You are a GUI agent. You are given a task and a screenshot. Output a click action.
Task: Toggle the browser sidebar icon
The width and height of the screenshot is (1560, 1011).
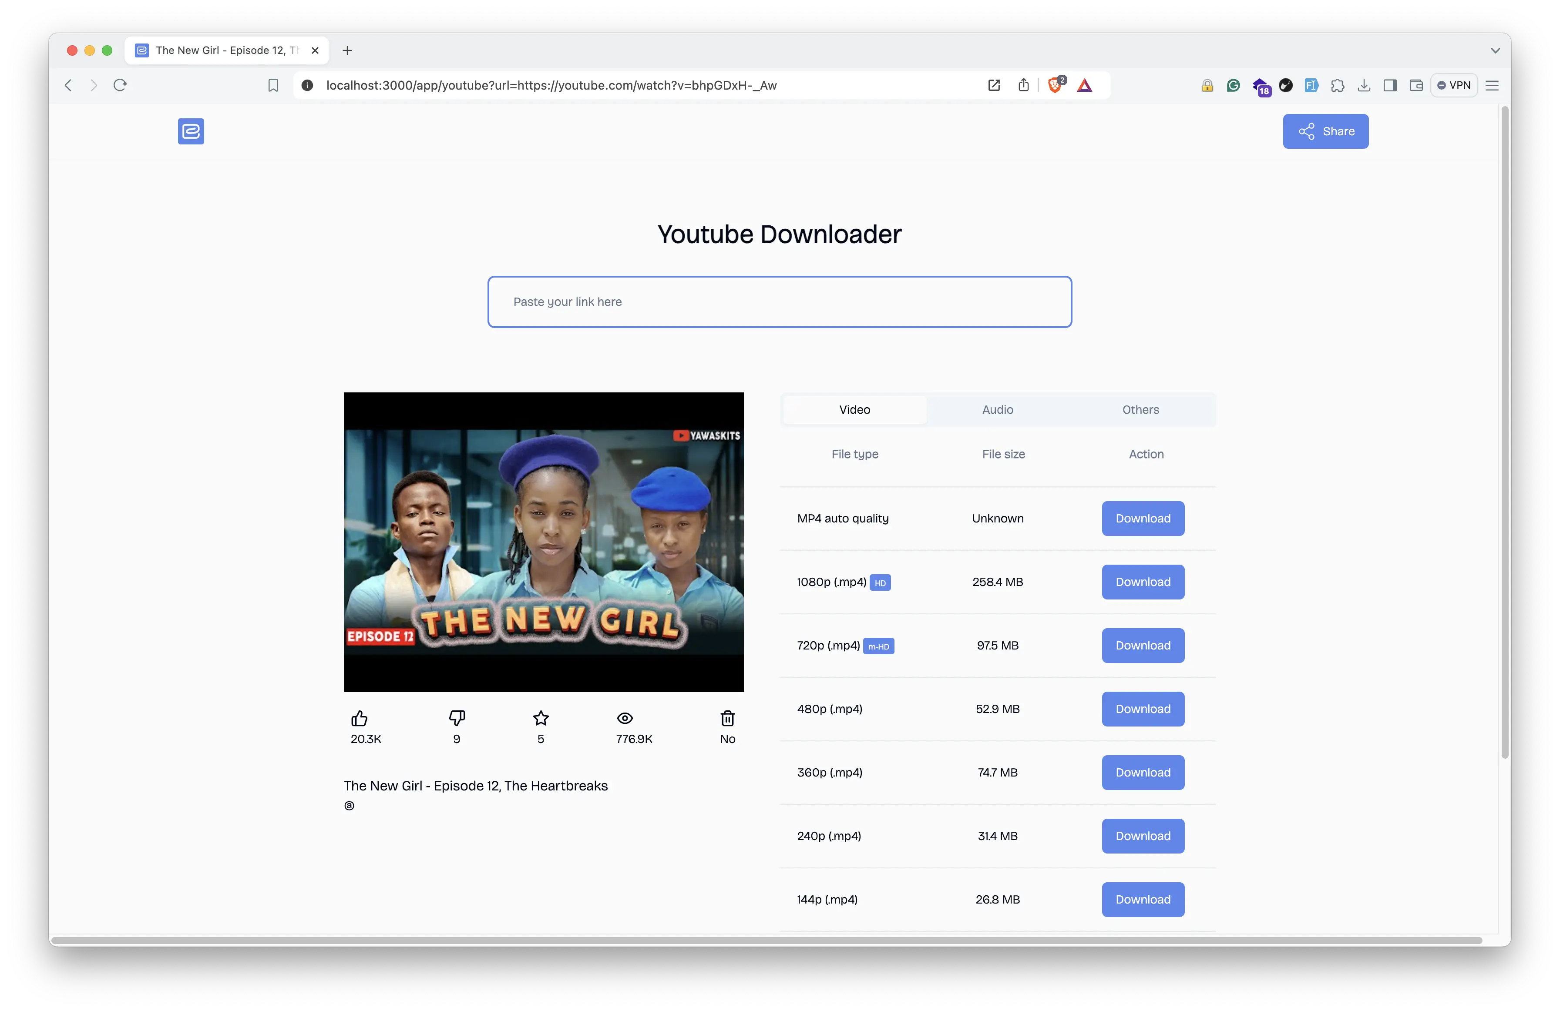click(1390, 85)
